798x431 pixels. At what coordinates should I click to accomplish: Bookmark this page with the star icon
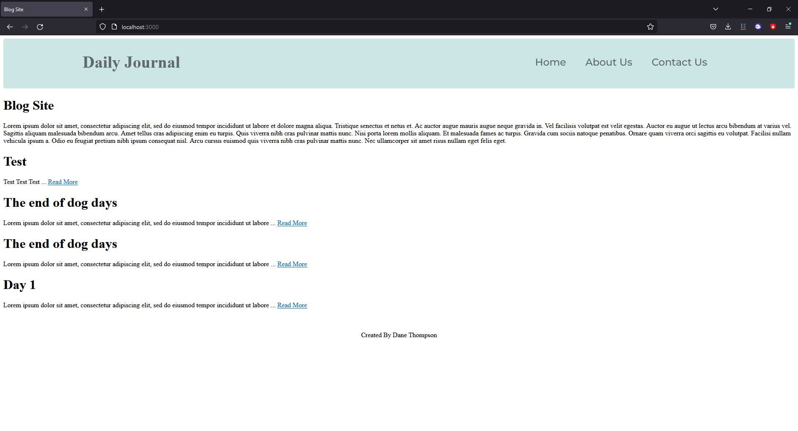(x=650, y=27)
